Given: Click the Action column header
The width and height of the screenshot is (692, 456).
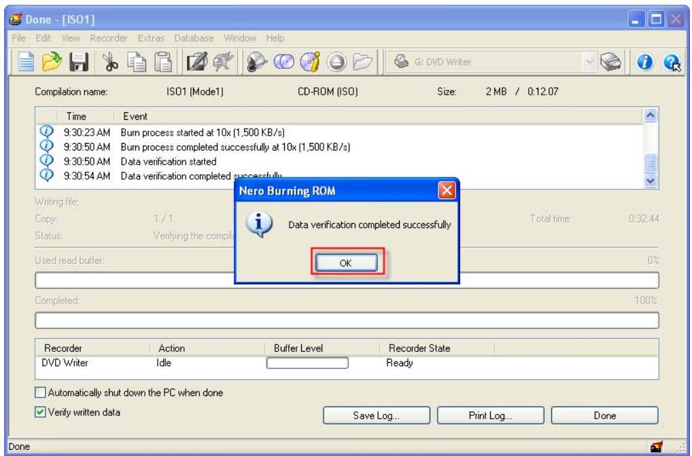Looking at the screenshot, I should [207, 348].
